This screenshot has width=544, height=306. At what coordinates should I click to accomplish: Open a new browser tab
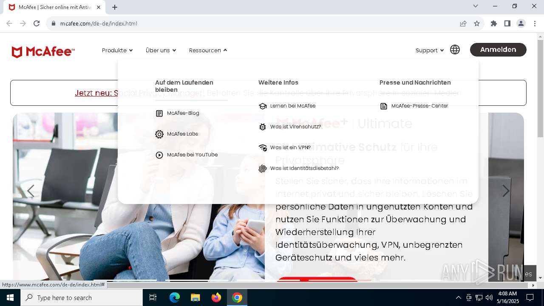click(x=115, y=7)
